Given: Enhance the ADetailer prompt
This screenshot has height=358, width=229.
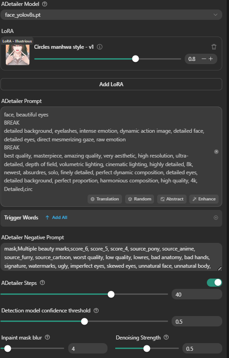Looking at the screenshot, I should [x=204, y=199].
